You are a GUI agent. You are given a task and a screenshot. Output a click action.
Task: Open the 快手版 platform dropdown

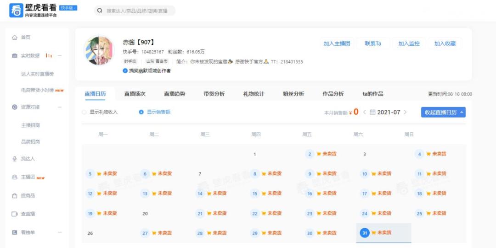[x=68, y=8]
